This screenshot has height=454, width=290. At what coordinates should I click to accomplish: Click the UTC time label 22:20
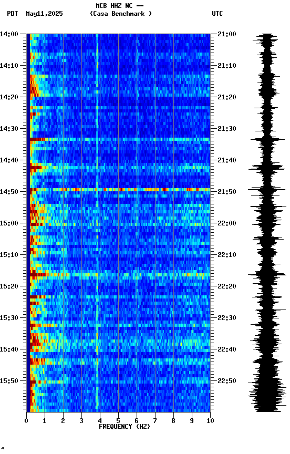coord(227,287)
